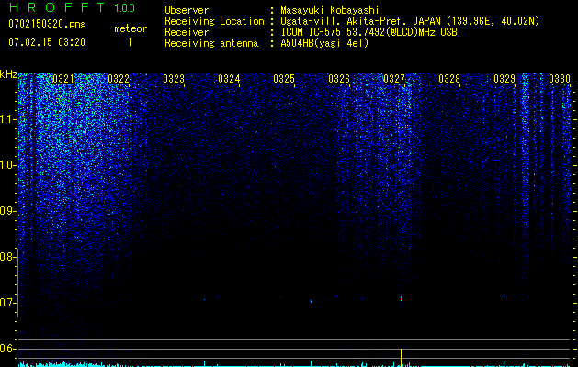Viewport: 578px width, 367px height.
Task: Click the 0328 time marker
Action: coord(449,78)
